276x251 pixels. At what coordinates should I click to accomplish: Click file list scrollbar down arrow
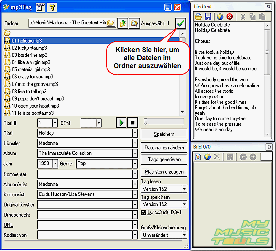tap(183, 112)
